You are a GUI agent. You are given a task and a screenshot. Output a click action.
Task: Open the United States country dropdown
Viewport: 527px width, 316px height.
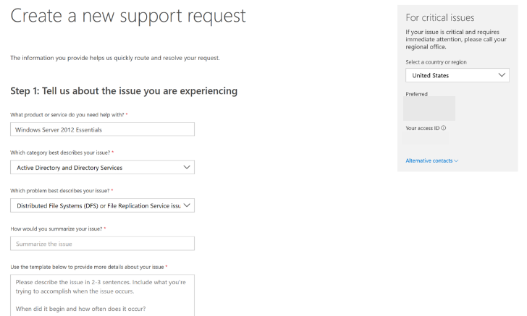pos(458,75)
